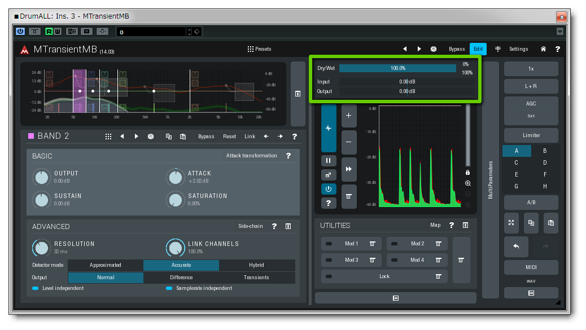
Task: Adjust the Dry/Wet slider
Action: [x=397, y=68]
